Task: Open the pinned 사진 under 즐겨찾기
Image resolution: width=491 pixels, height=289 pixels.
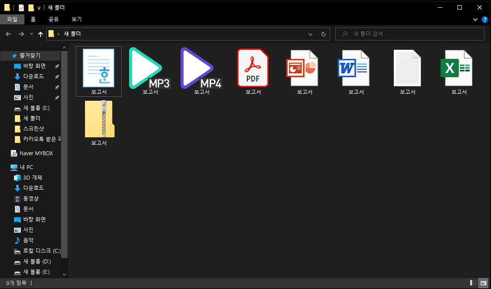Action: coord(28,97)
